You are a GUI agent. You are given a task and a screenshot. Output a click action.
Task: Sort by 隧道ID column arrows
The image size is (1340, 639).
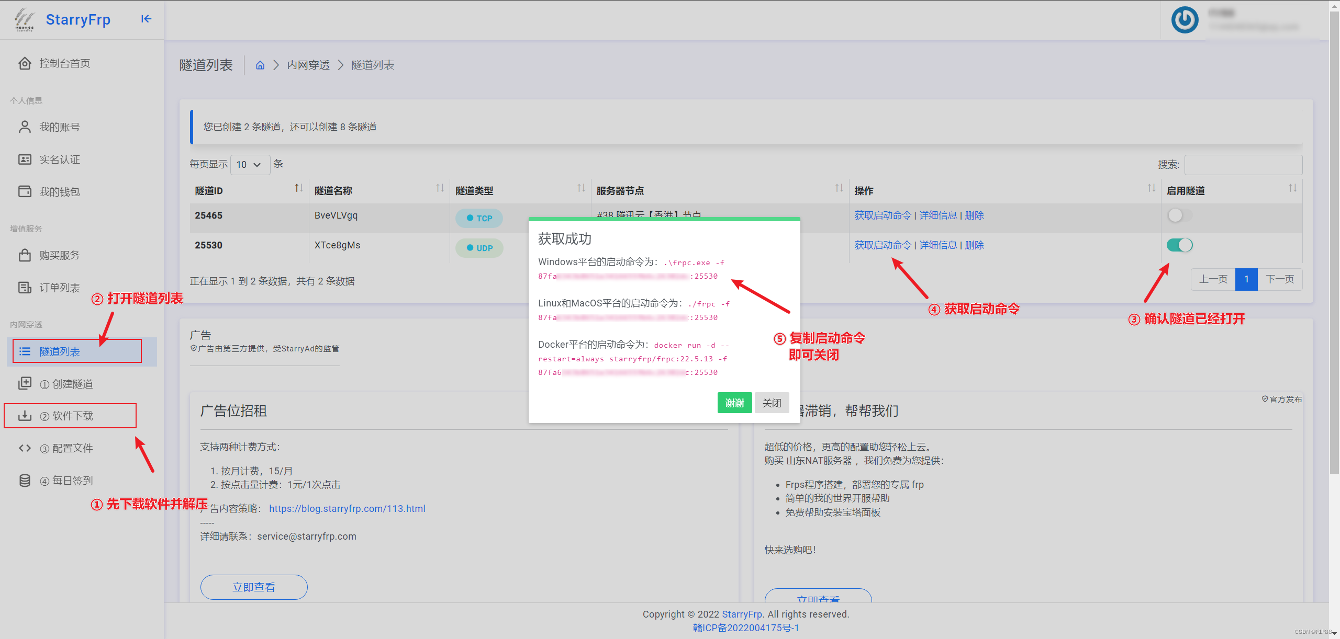tap(298, 188)
